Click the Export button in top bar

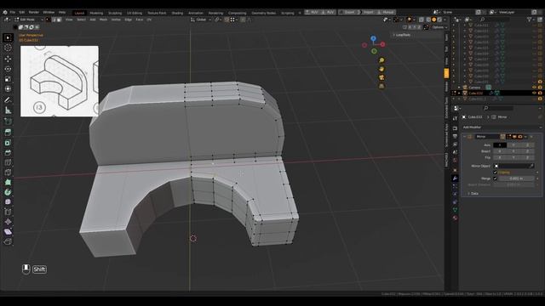[348, 12]
